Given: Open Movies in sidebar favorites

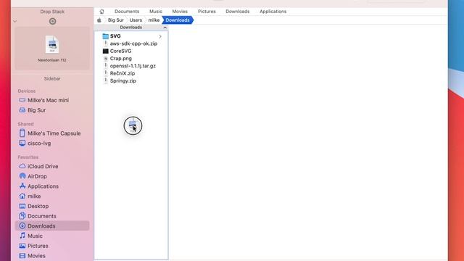Looking at the screenshot, I should click(36, 256).
